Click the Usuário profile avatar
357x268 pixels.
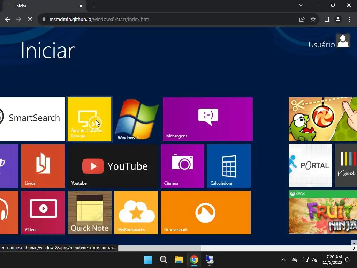coord(343,41)
